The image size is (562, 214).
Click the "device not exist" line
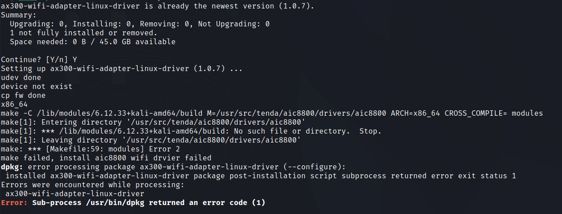click(x=37, y=87)
